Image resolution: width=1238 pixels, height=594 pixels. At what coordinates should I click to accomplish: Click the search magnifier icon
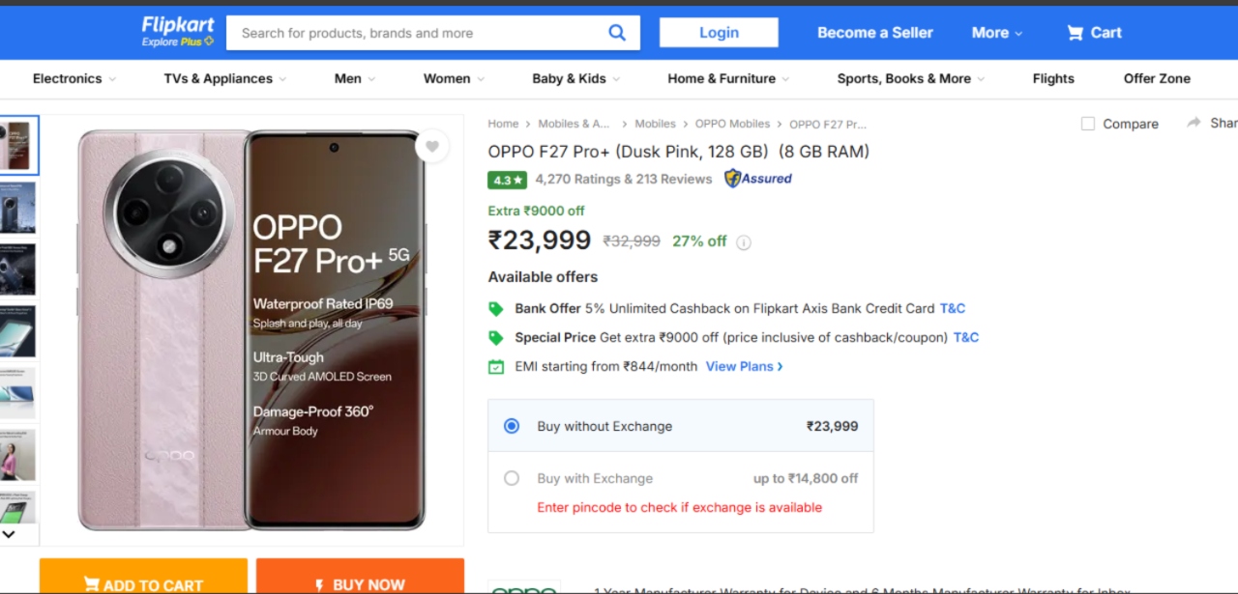(x=617, y=33)
